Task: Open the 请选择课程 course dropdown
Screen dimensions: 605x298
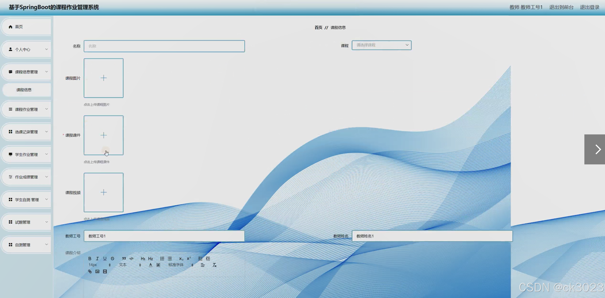Action: point(381,45)
